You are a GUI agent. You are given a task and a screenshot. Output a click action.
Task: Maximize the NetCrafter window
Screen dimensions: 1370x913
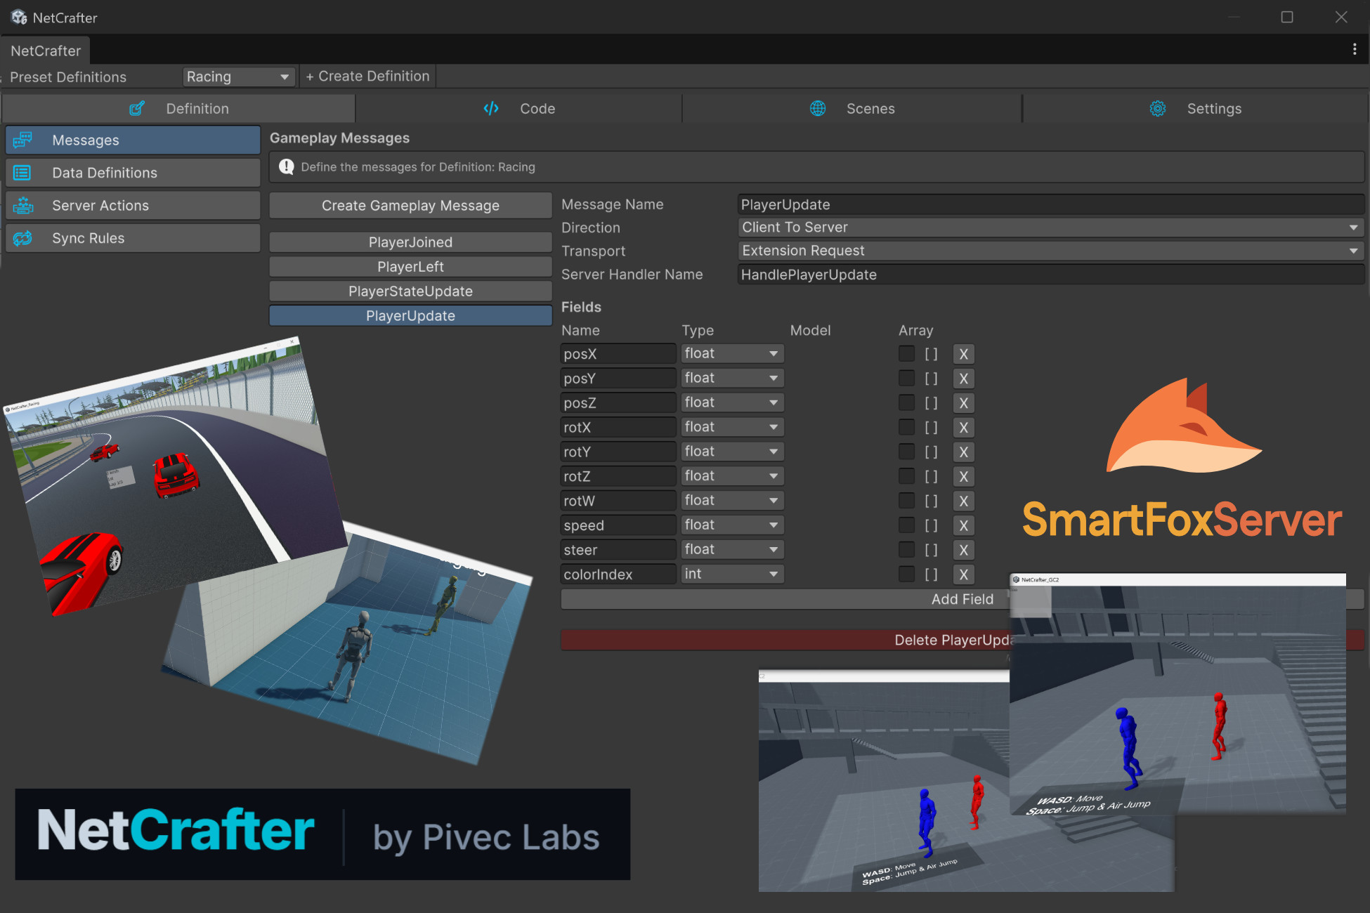click(x=1287, y=17)
